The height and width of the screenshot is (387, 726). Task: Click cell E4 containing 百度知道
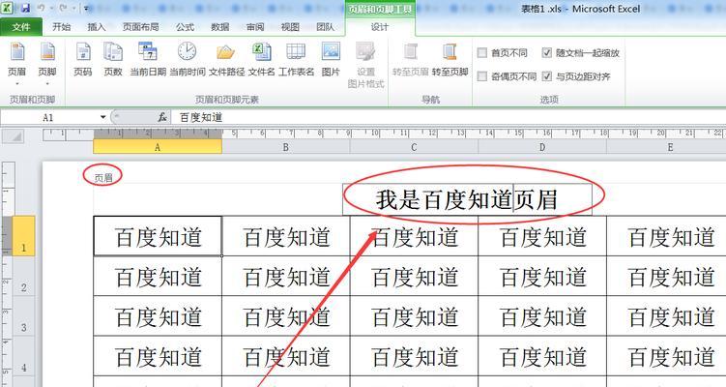[x=667, y=356]
